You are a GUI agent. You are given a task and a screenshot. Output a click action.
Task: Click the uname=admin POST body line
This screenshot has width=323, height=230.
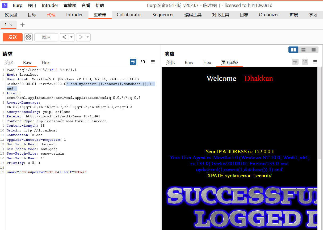point(47,172)
